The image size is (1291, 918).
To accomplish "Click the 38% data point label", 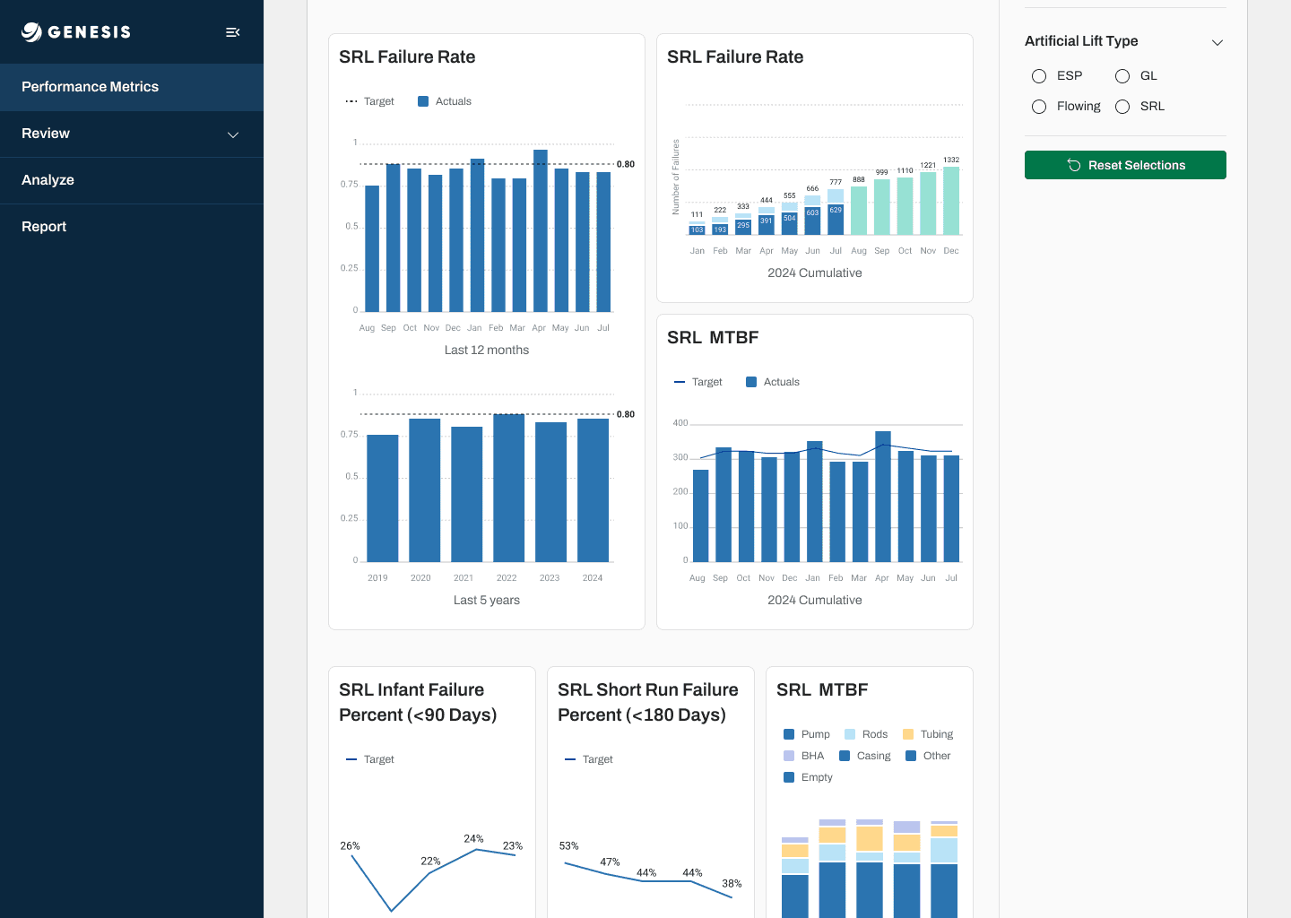I will [x=732, y=884].
